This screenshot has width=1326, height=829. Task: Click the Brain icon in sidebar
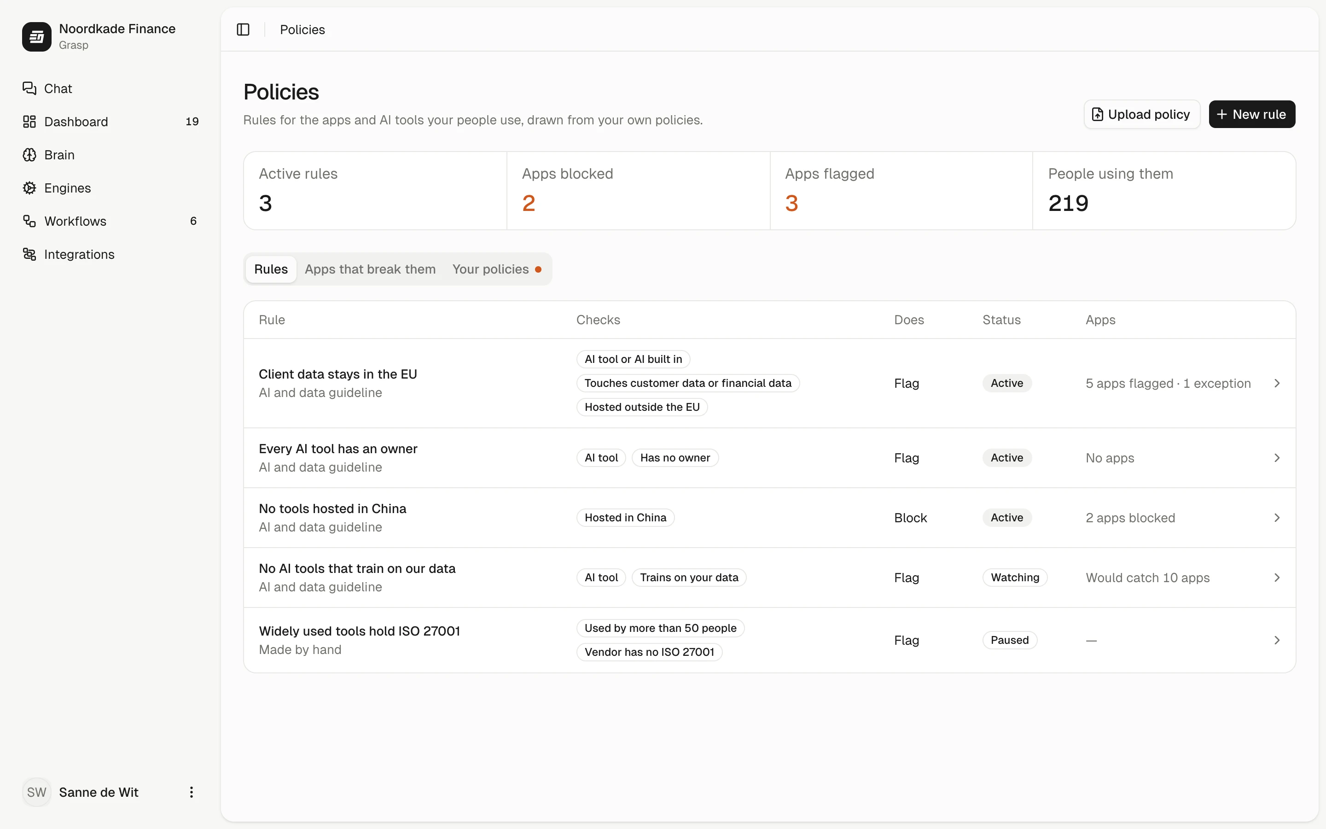29,155
